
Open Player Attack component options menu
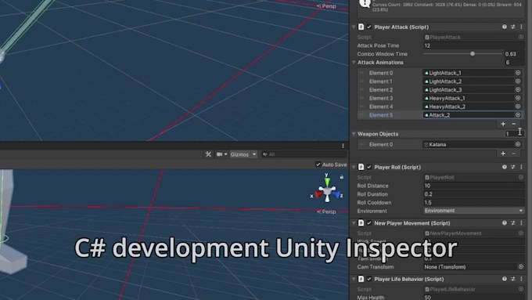coord(521,27)
